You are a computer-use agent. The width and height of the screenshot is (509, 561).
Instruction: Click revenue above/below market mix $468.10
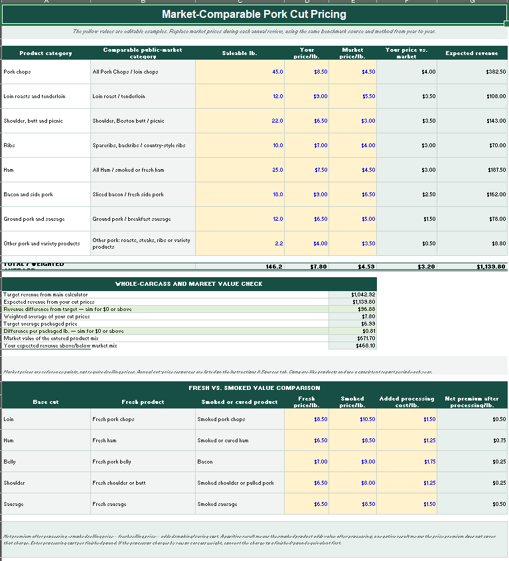pos(352,345)
